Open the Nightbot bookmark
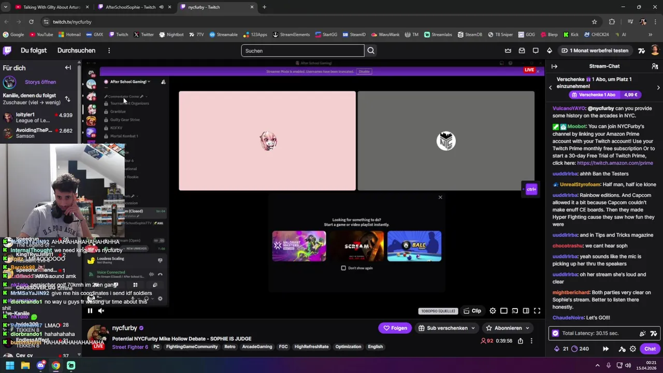This screenshot has height=373, width=663. point(171,35)
